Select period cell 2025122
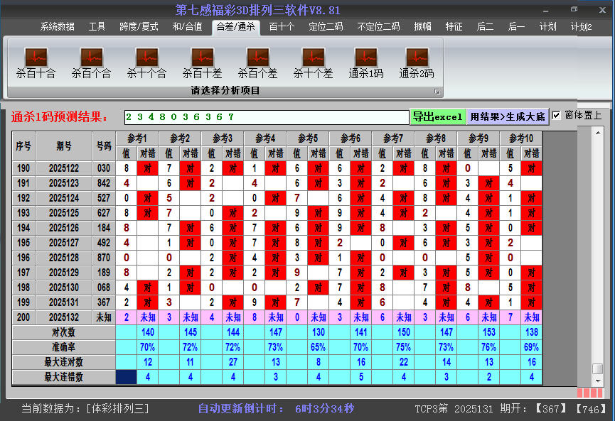The image size is (615, 421). [x=64, y=168]
